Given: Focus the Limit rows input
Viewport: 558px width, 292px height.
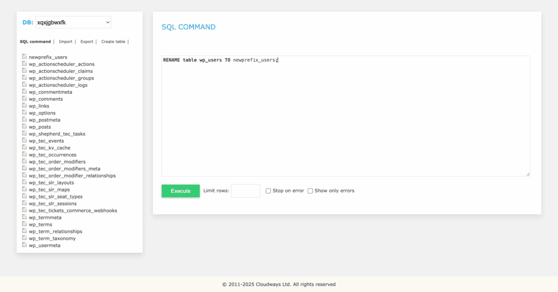Looking at the screenshot, I should click(246, 191).
